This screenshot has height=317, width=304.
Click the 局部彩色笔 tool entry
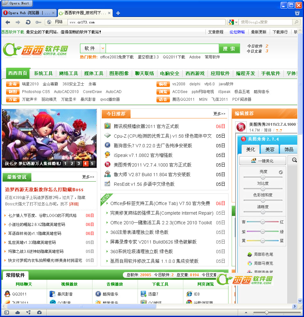pos(260,254)
